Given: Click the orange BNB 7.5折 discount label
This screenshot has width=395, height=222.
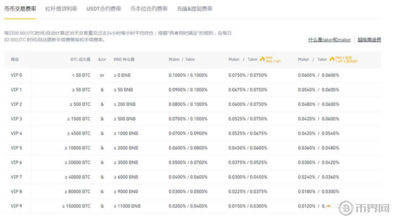Looking at the screenshot, I should click(x=269, y=59).
